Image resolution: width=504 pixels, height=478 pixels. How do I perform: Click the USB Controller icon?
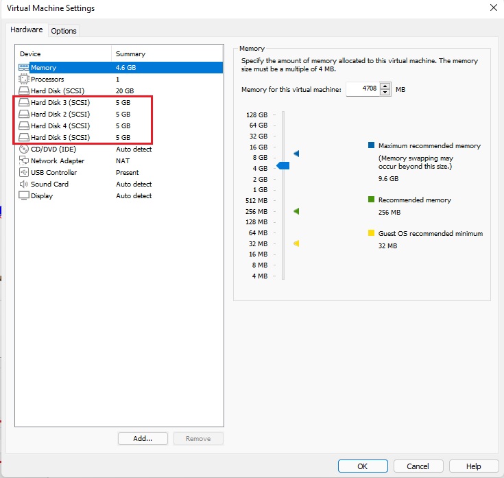[24, 173]
